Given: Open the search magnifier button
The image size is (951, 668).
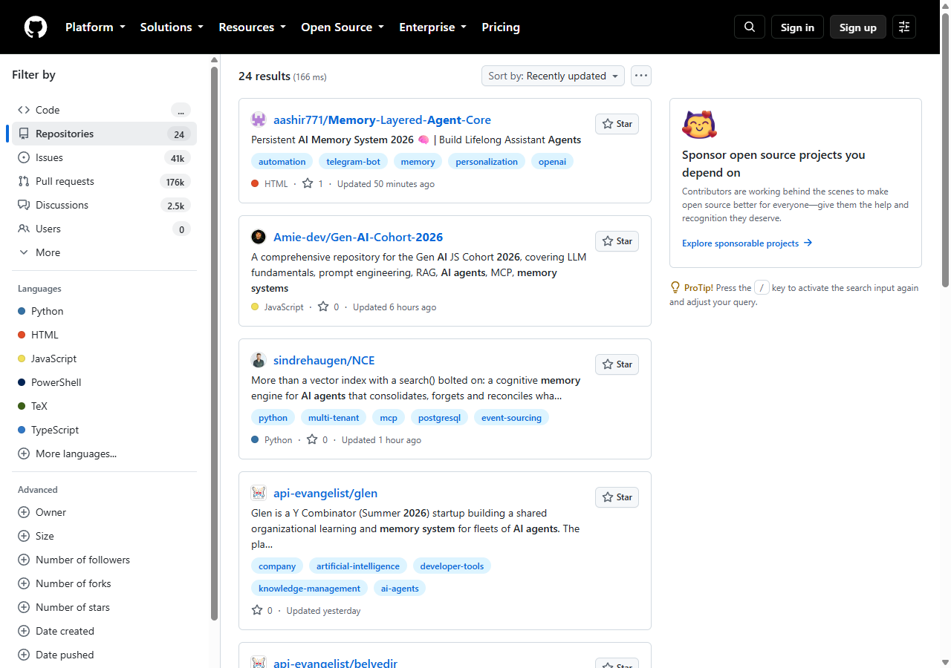Looking at the screenshot, I should click(750, 27).
